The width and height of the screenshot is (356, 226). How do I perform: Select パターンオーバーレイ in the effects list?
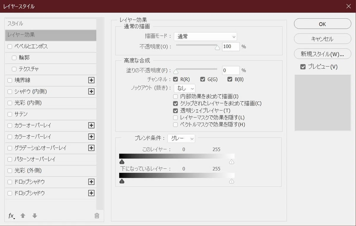point(51,159)
